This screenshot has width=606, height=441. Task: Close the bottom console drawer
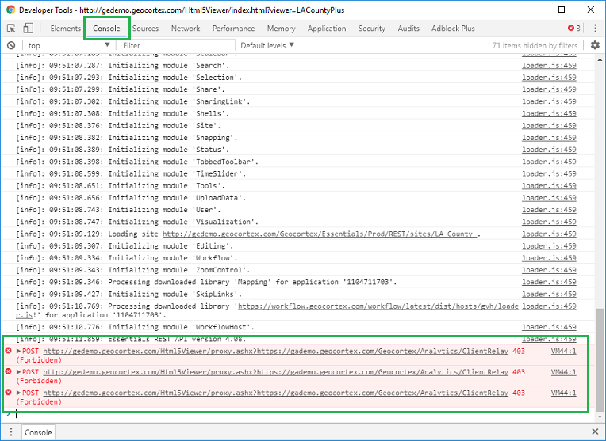[x=595, y=431]
